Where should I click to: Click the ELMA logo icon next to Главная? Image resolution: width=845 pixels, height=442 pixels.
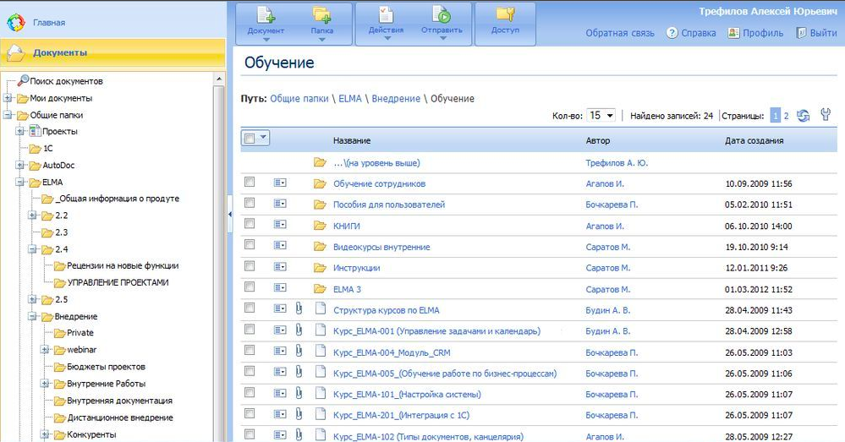(x=16, y=23)
